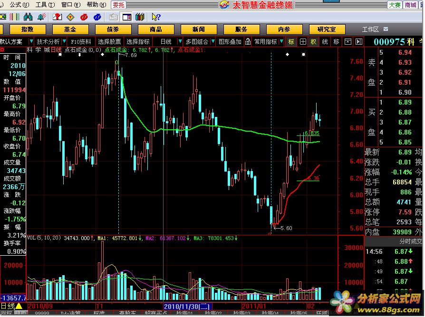Expand the 技术分析 dropdown arrow
Screen dimensions: 425x317
pos(64,42)
